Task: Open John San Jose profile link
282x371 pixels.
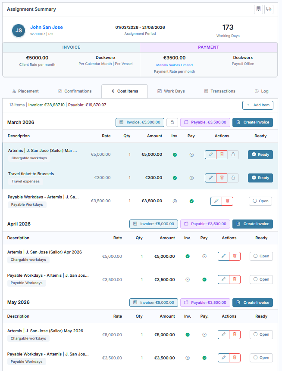Action: 47,27
